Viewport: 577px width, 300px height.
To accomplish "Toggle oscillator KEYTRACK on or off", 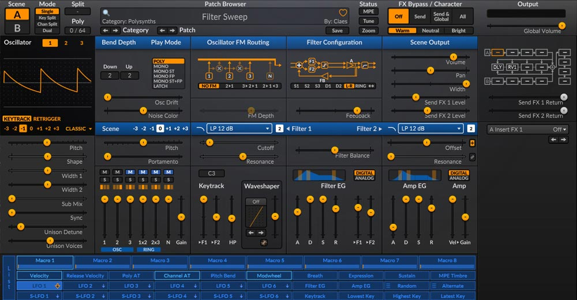I will click(17, 119).
